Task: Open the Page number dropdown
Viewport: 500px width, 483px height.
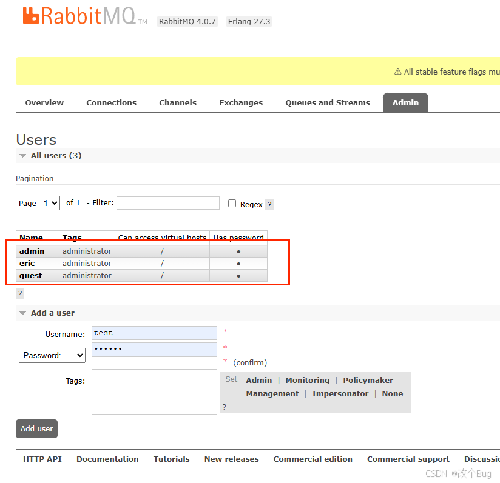Action: click(49, 202)
